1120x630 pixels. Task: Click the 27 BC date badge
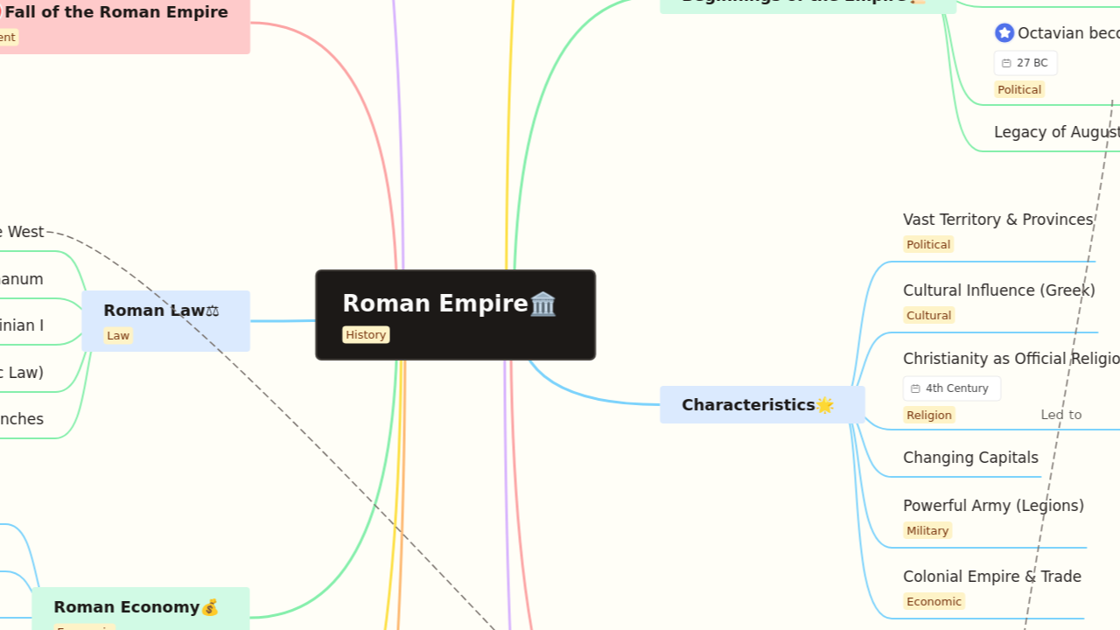1025,62
